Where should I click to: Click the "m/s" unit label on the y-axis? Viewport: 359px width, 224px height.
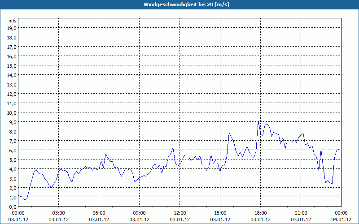(x=13, y=21)
